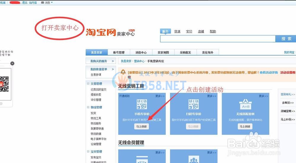Open 电子面单平台 in sidebar
The image size is (296, 163).
pyautogui.click(x=99, y=139)
